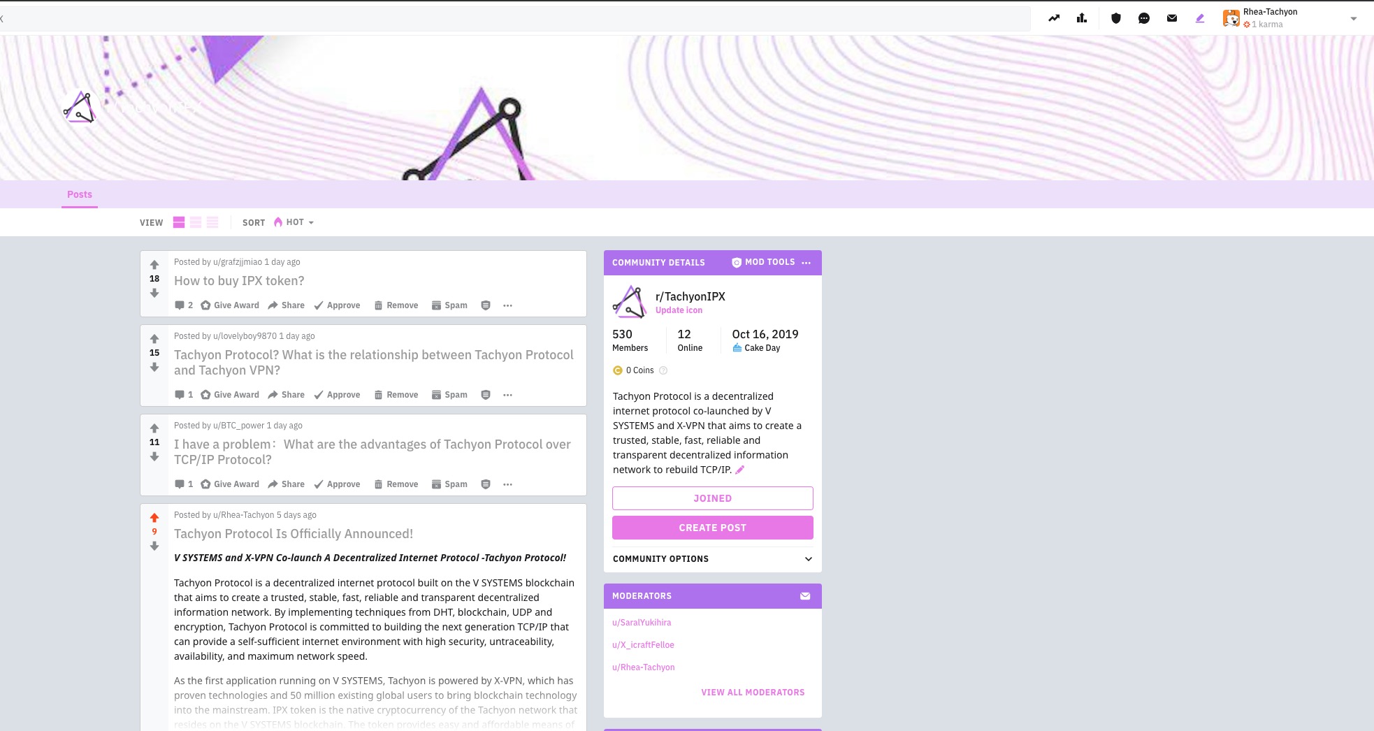The height and width of the screenshot is (731, 1374).
Task: Click the Rhea-Tachyon user avatar
Action: 1231,18
